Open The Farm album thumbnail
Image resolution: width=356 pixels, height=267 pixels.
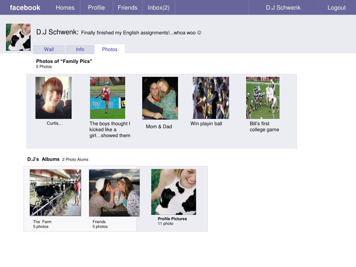pos(55,193)
